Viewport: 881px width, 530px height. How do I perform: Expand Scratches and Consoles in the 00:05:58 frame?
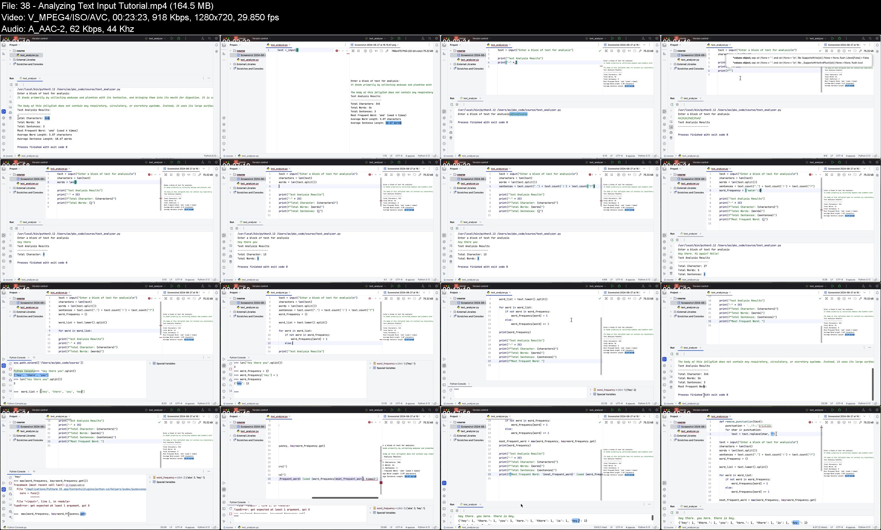10,193
